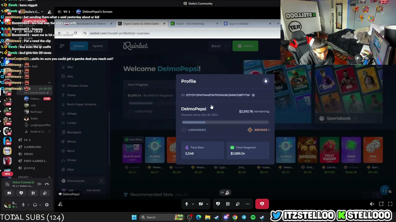Close the Log in to Roblox tab
This screenshot has height=222, width=396.
click(x=270, y=24)
